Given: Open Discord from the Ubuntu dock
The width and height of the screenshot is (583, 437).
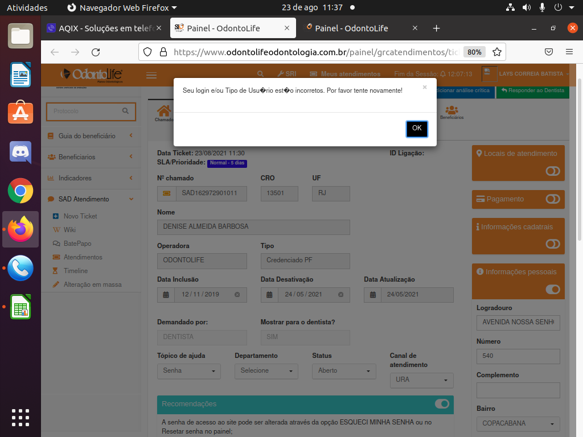Looking at the screenshot, I should click(20, 152).
